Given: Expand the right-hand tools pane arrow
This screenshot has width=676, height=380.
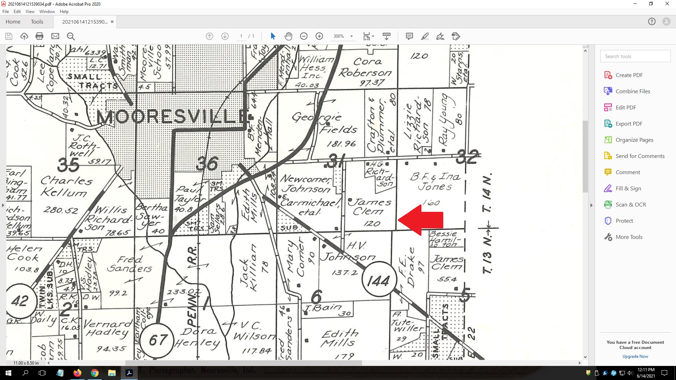Looking at the screenshot, I should pos(591,205).
